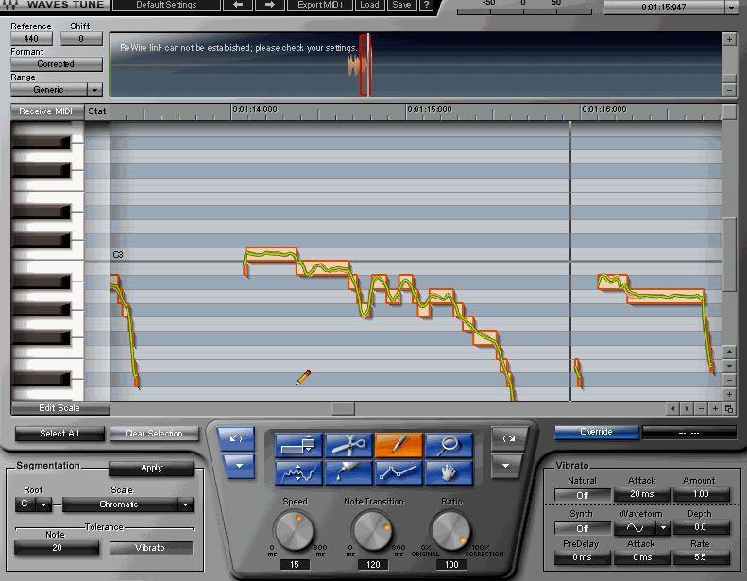Click the Segmentation Apply button
747x581 pixels.
tap(151, 468)
